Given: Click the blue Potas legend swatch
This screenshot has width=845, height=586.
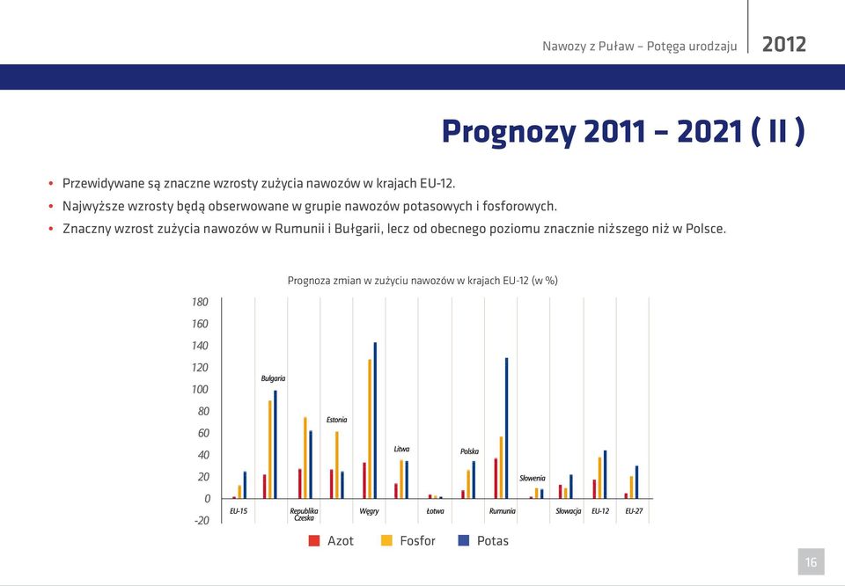Looking at the screenshot, I should click(464, 541).
